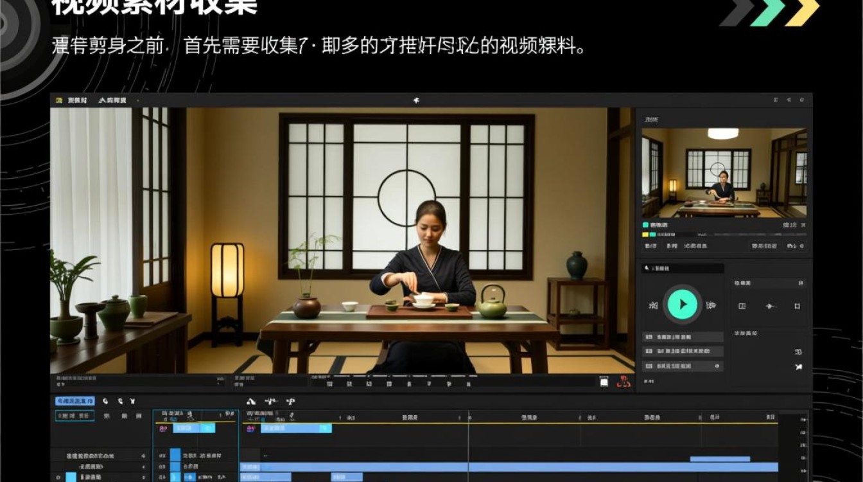Image resolution: width=863 pixels, height=482 pixels.
Task: Click the yellow swatch below the preview thumbnail
Action: (646, 235)
